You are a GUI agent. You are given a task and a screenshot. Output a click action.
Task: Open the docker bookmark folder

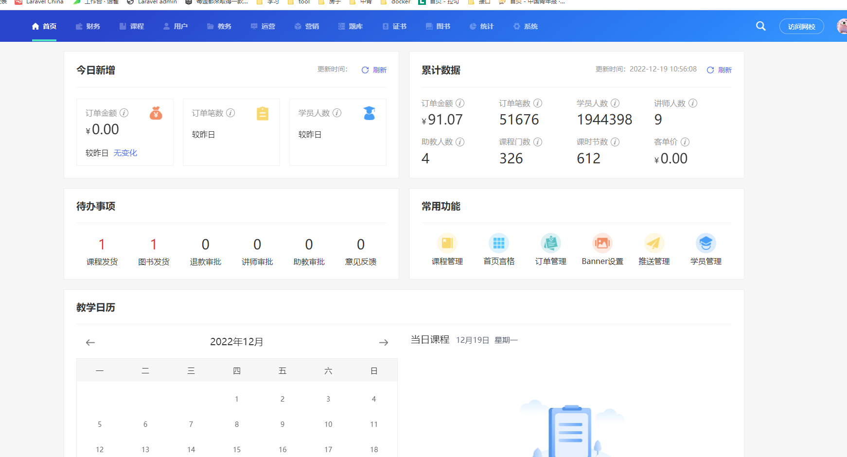pos(396,2)
